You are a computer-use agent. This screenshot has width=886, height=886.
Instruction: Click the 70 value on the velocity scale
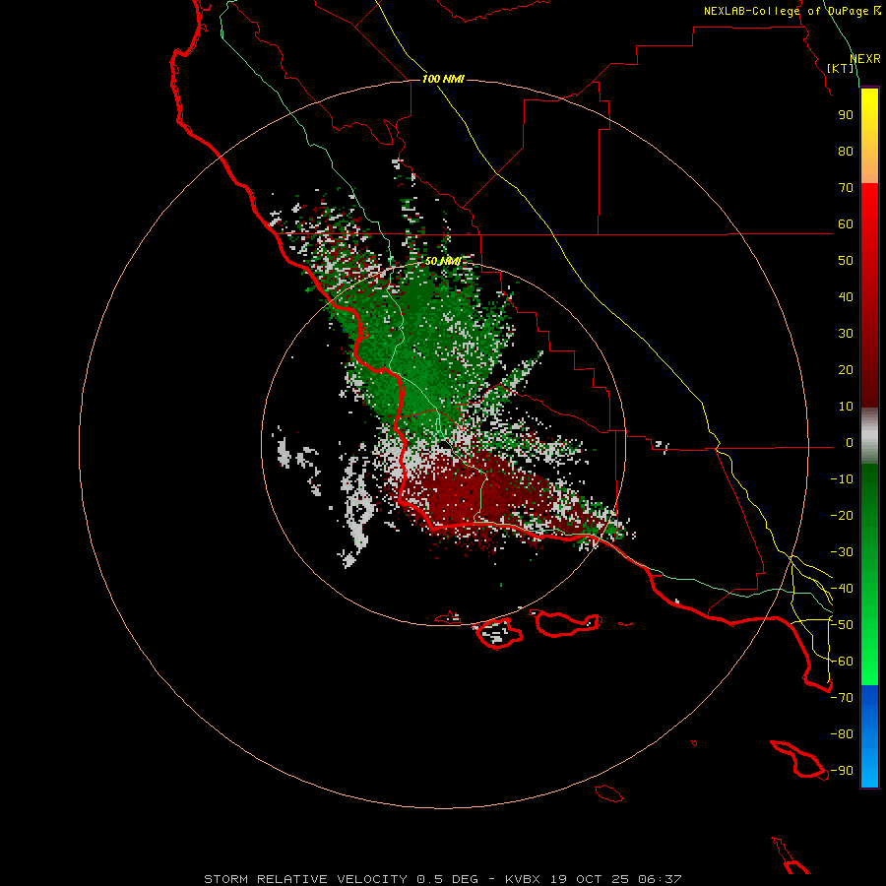pos(846,188)
